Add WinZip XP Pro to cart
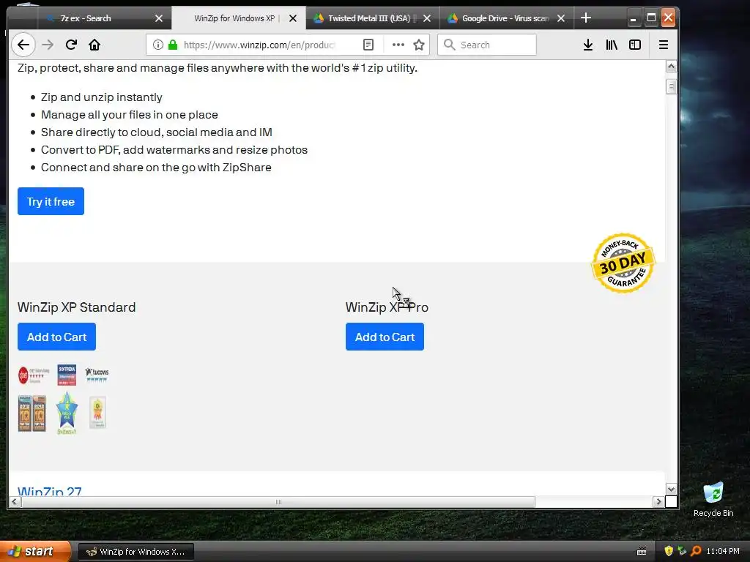This screenshot has height=562, width=750. (x=385, y=337)
